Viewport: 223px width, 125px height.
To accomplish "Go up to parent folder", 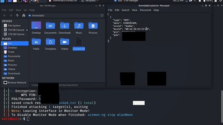I will pyautogui.click(x=17, y=15).
